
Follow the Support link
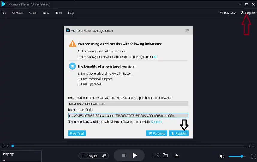click(156, 122)
